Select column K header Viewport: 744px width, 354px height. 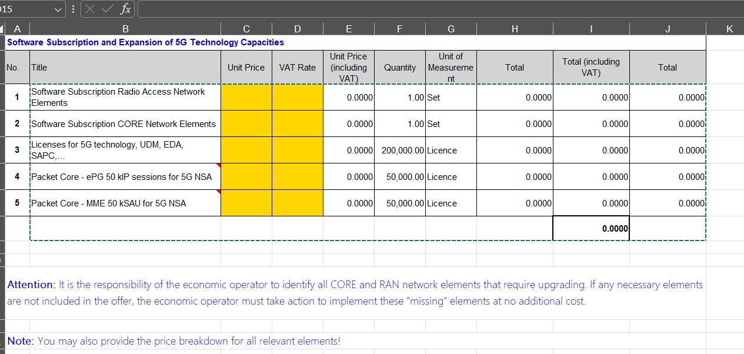click(729, 28)
